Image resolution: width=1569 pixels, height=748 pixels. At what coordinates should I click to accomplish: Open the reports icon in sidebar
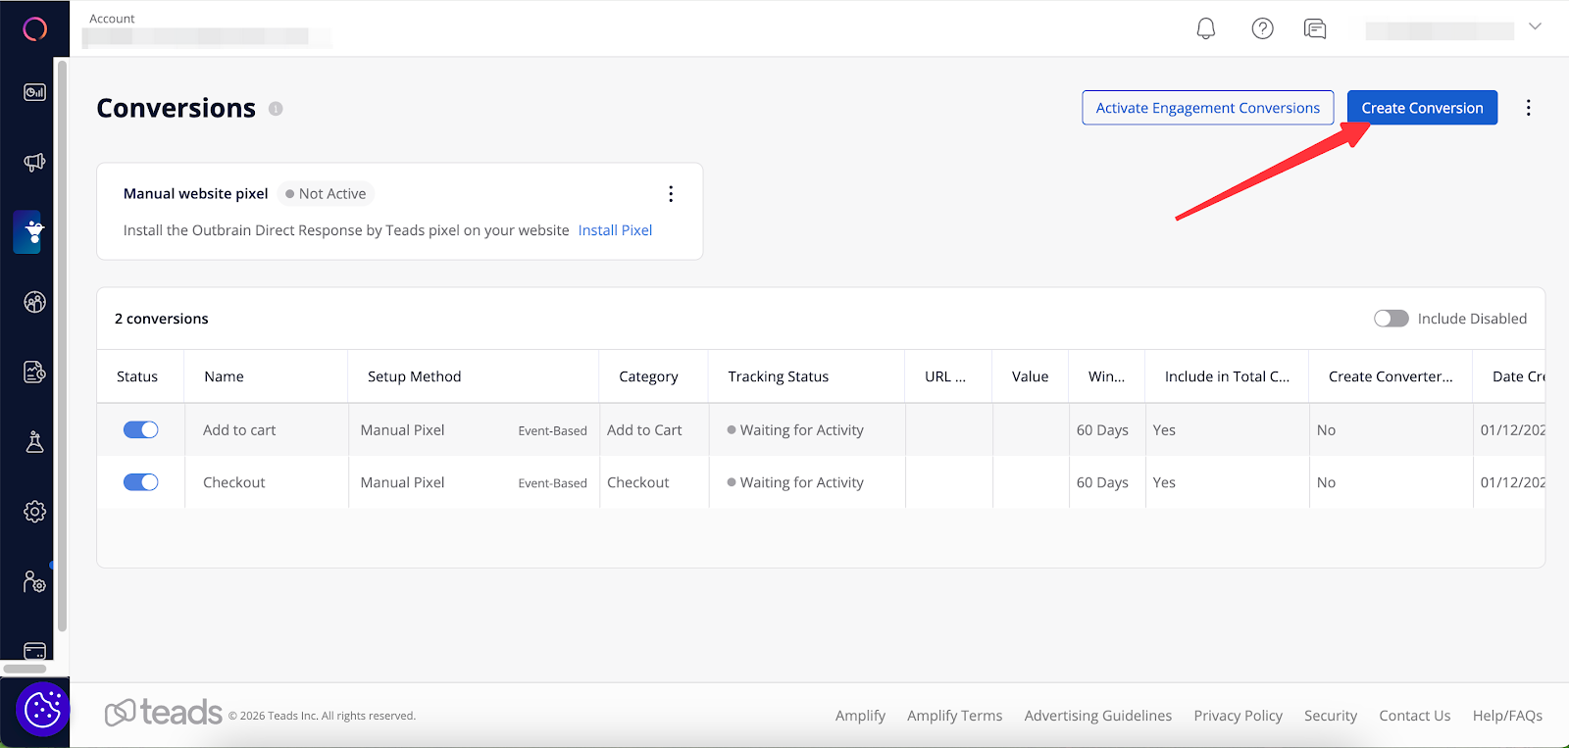pos(34,373)
